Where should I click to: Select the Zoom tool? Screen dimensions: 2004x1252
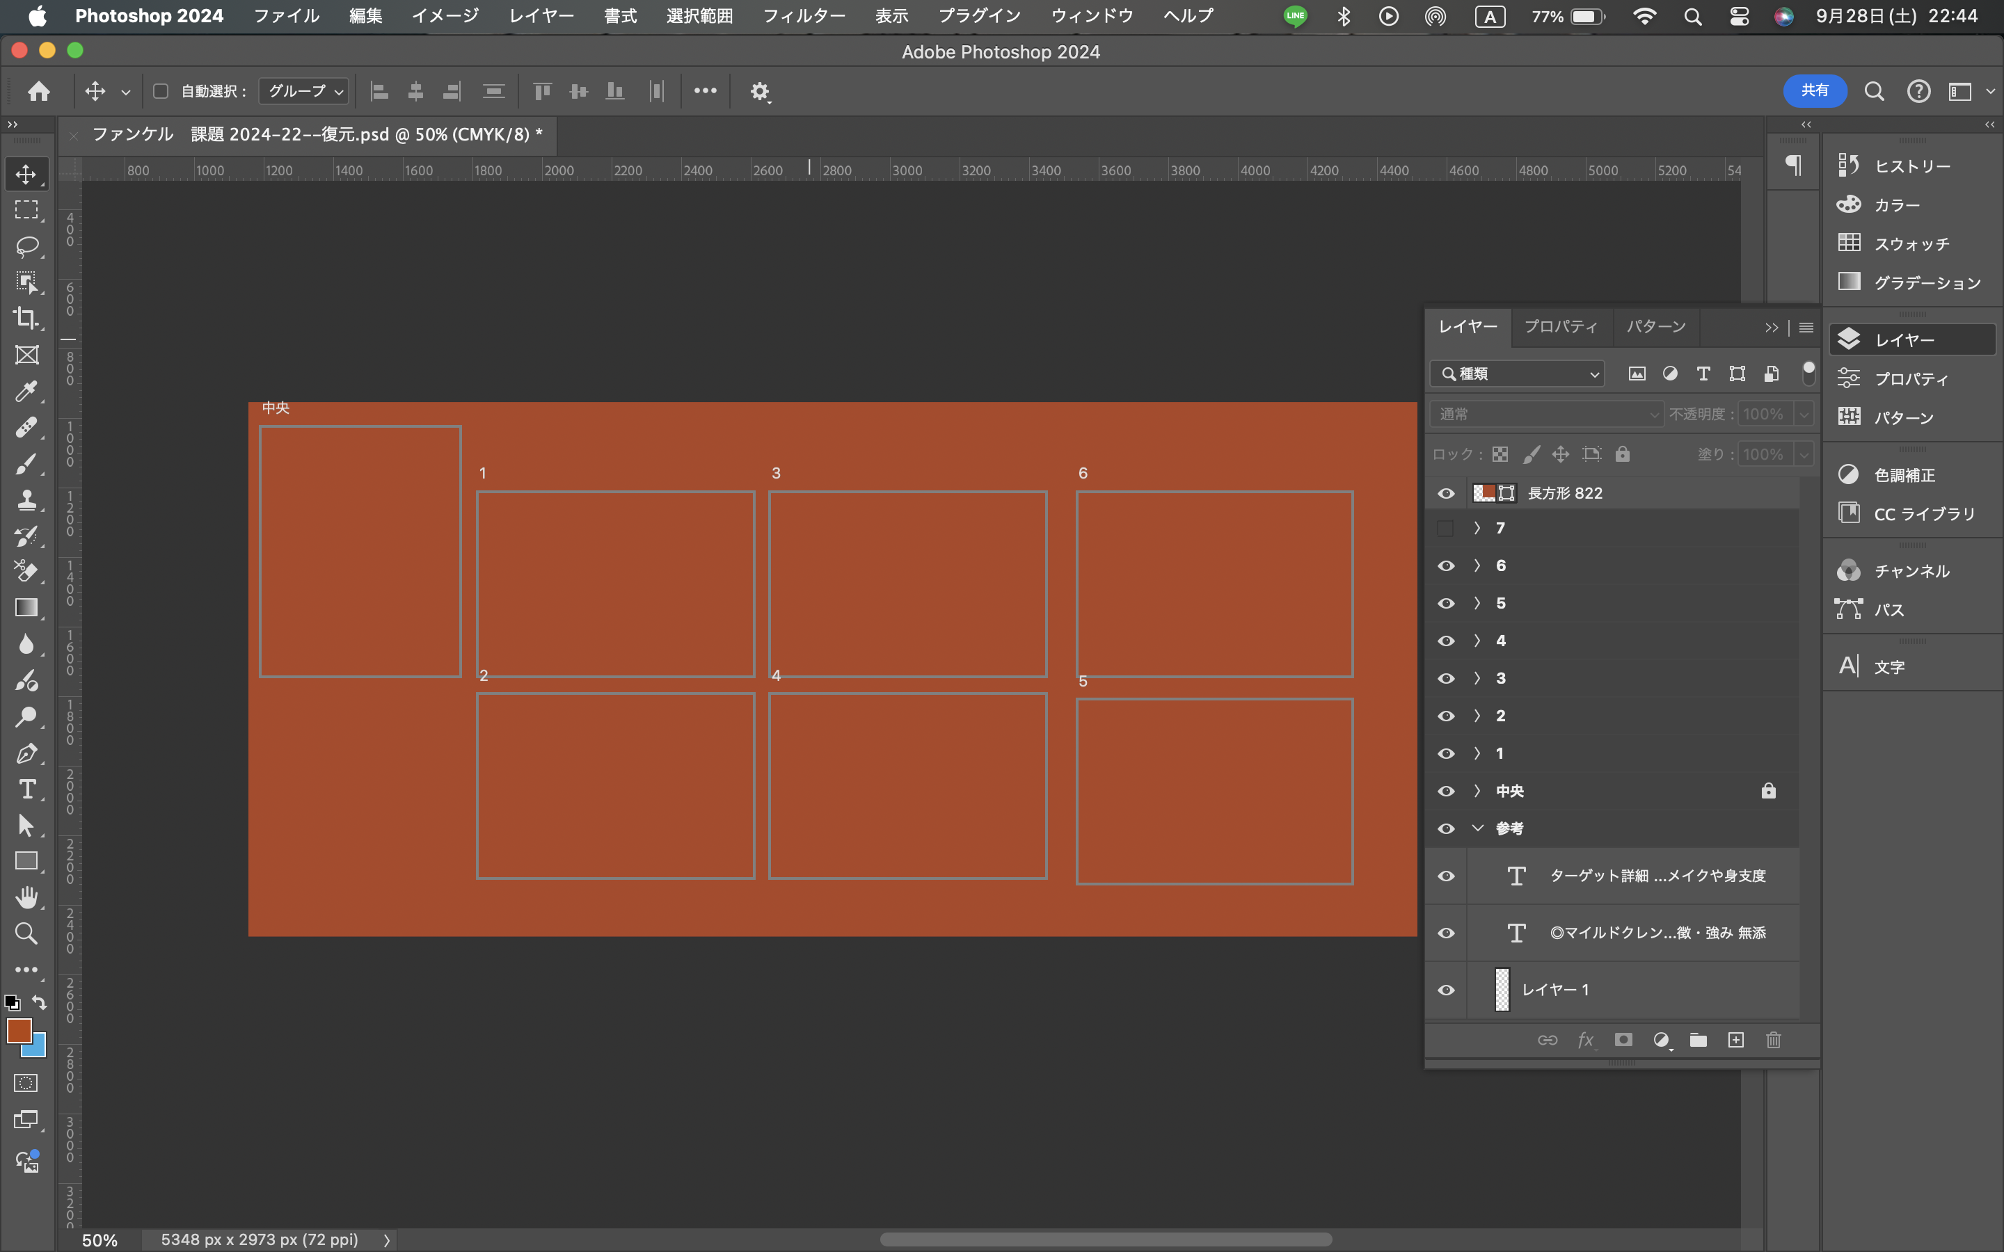(x=26, y=935)
